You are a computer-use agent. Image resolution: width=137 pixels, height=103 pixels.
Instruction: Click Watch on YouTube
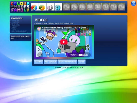79,55
